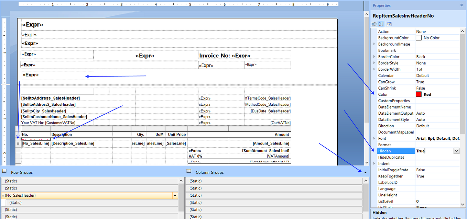Open the Column Groups options dropdown arrow

365,172
